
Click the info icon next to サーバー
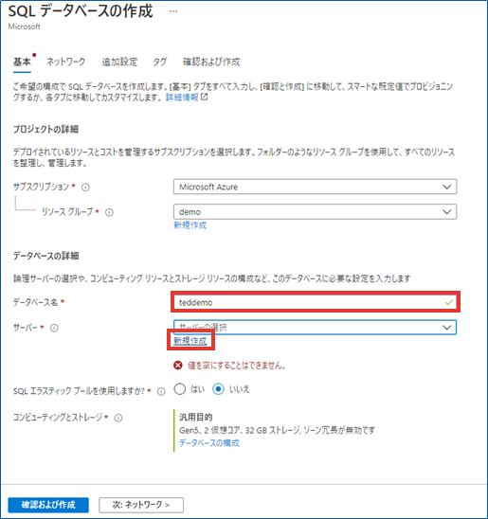point(54,328)
